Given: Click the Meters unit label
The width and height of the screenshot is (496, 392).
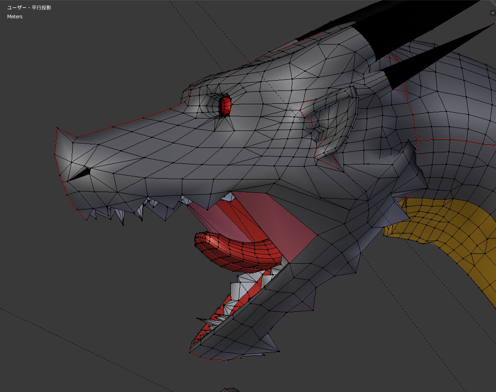Looking at the screenshot, I should (x=15, y=16).
